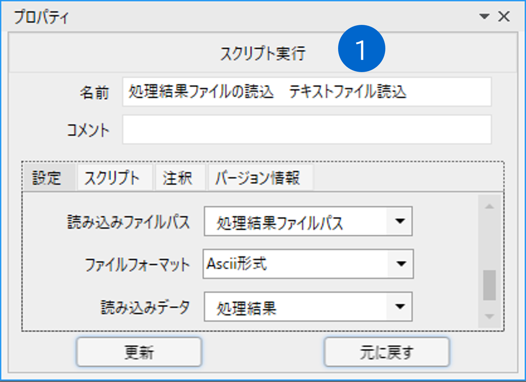Click the Ascii形式 combo box text
Image resolution: width=526 pixels, height=382 pixels.
point(237,263)
